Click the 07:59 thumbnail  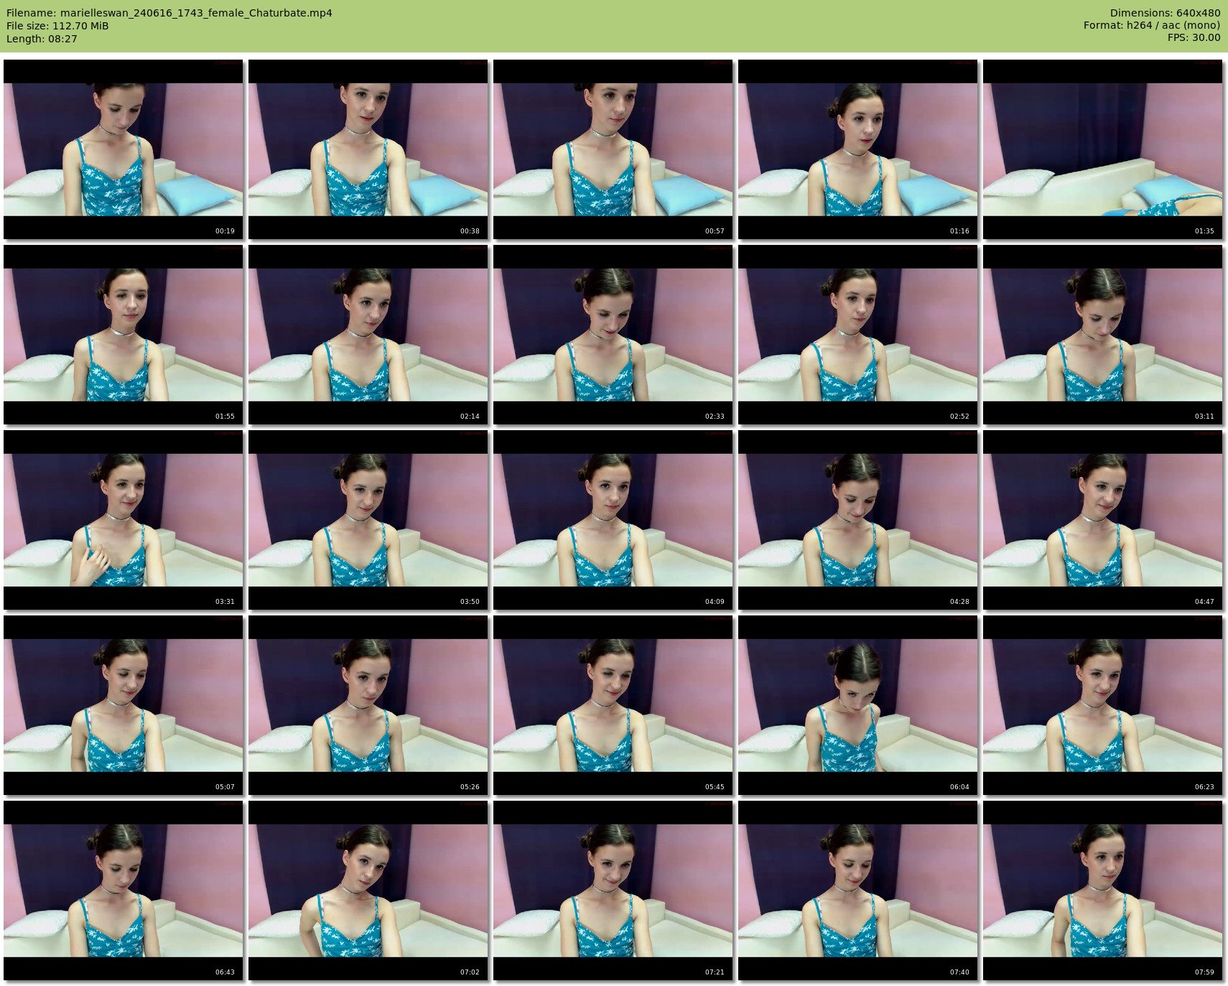1103,890
